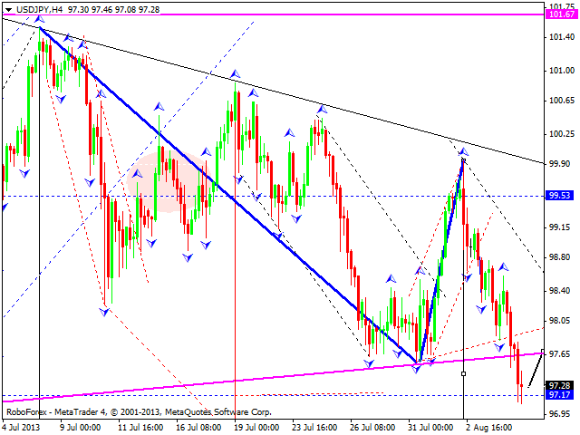Select the magenta 101.67 price level label
This screenshot has height=435, width=580.
click(x=562, y=14)
